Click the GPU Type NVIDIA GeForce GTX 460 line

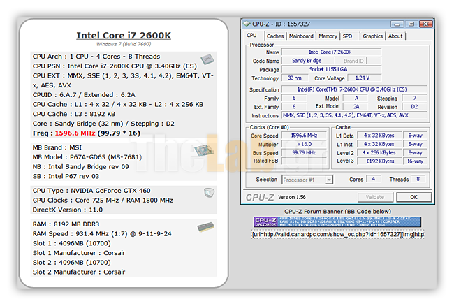pyautogui.click(x=91, y=191)
